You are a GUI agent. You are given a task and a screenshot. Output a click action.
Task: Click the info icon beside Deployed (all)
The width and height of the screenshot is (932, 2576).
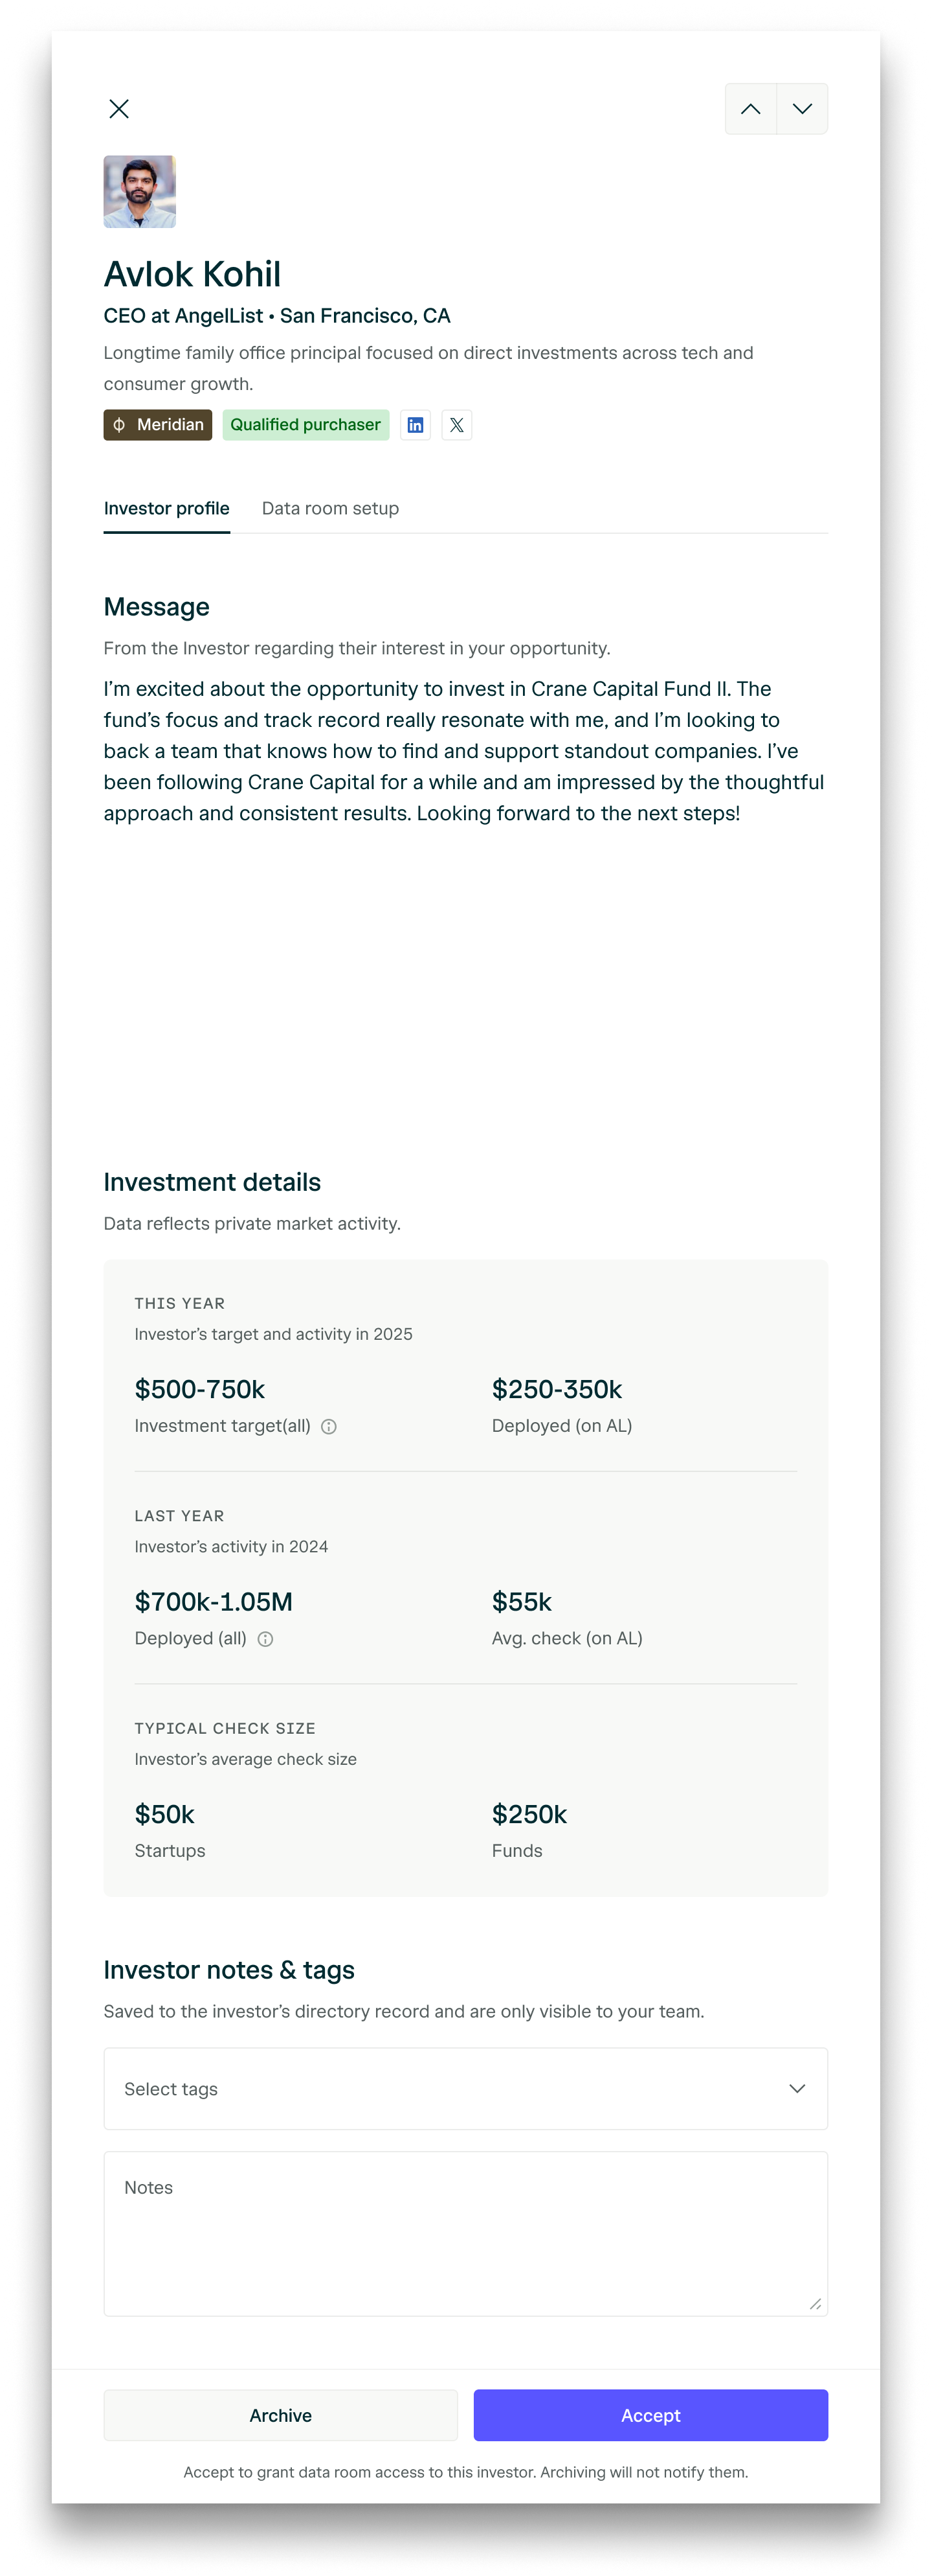coord(266,1639)
